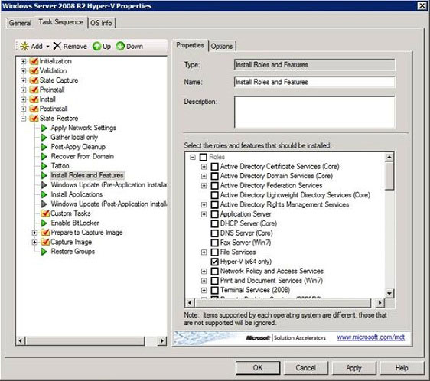
Task: Click gray arrow icon of Windows Update Post-Application
Action: [44, 204]
